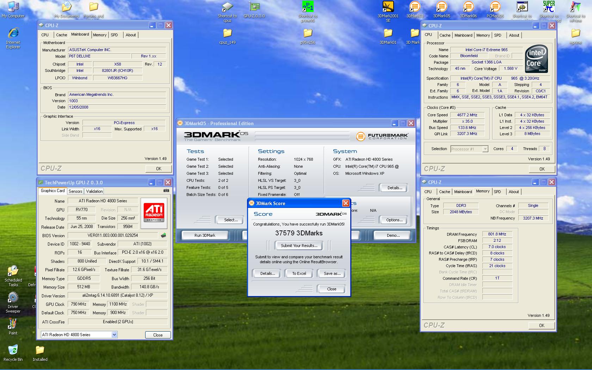Open Sensors tab in GPU-Z
Viewport: 592px width, 370px height.
point(75,191)
